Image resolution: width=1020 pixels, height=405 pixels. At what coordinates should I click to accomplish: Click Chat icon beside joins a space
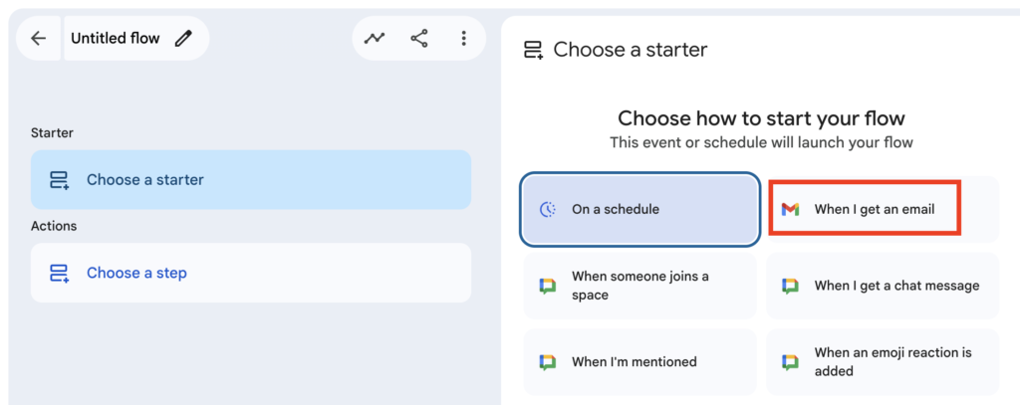[547, 286]
